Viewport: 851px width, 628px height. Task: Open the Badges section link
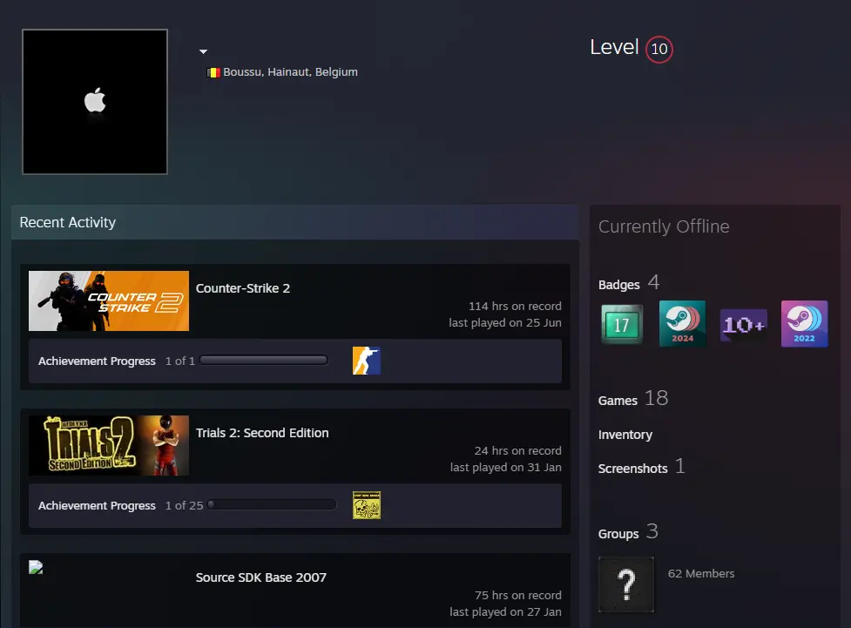tap(619, 285)
